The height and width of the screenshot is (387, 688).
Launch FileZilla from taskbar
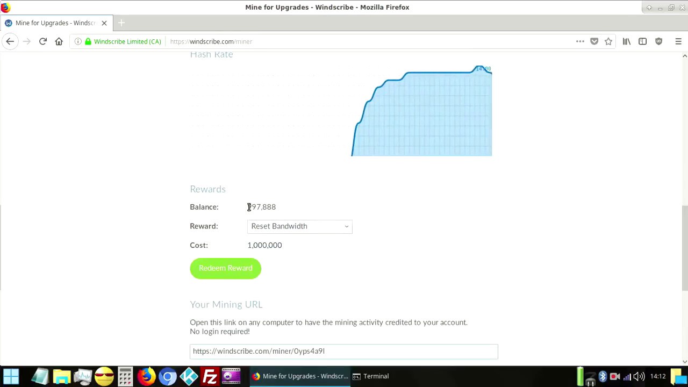pos(210,376)
